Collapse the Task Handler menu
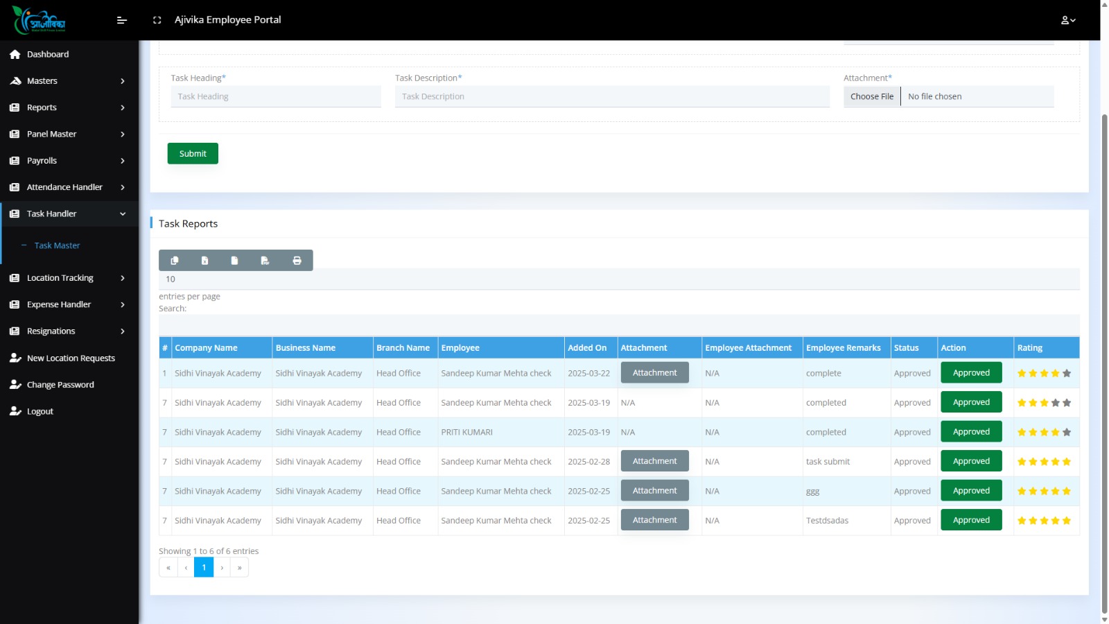The height and width of the screenshot is (624, 1109). pos(69,214)
